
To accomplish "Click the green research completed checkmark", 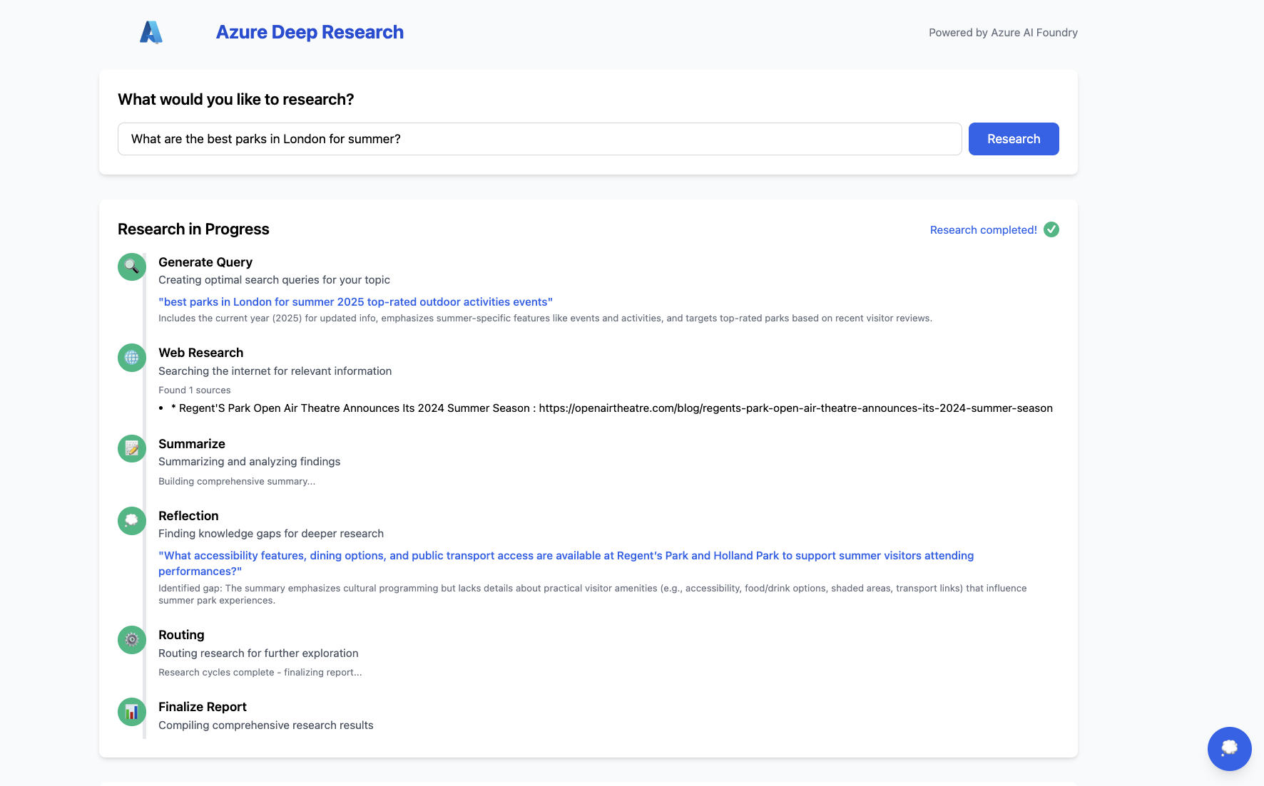I will (1051, 229).
